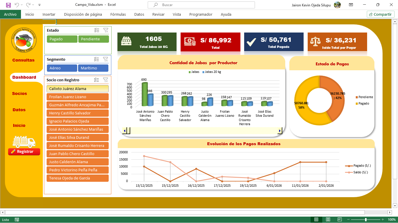Click the Campo Vida cooperative logo
The image size is (398, 223).
(x=24, y=40)
